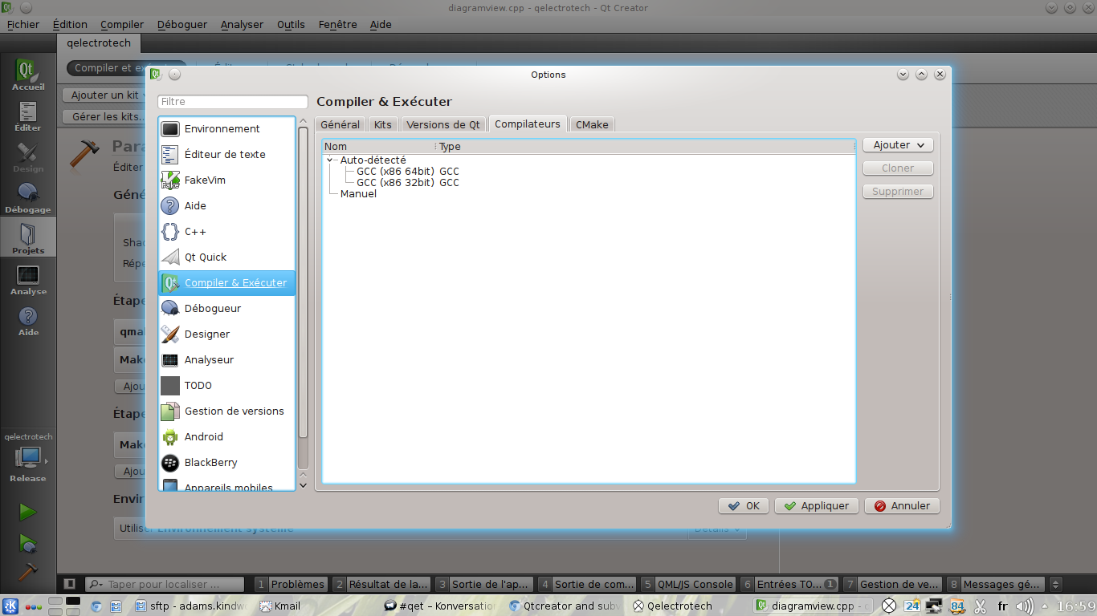
Task: Open Gestion de versions options category
Action: click(227, 411)
